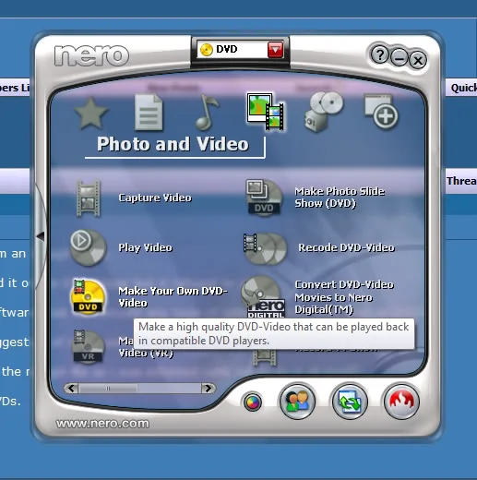Click the VR disc icon
Image resolution: width=477 pixels, height=480 pixels.
click(88, 346)
